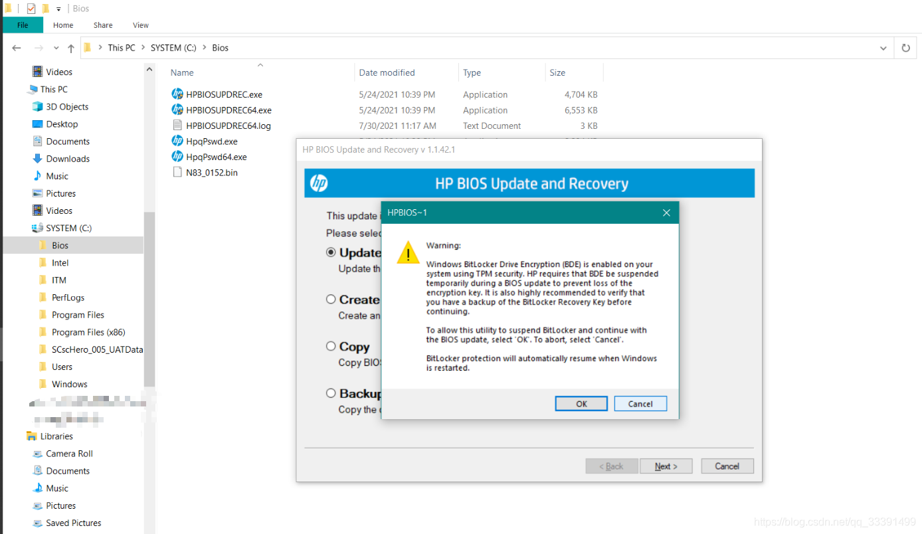Image resolution: width=922 pixels, height=534 pixels.
Task: Click the Music note icon under This PC
Action: 38,176
